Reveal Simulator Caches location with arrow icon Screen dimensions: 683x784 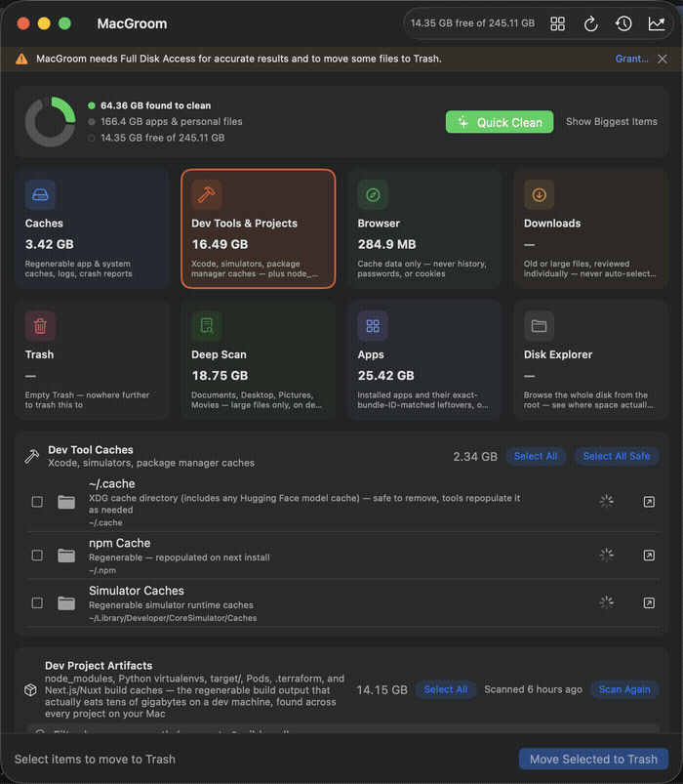click(x=649, y=603)
